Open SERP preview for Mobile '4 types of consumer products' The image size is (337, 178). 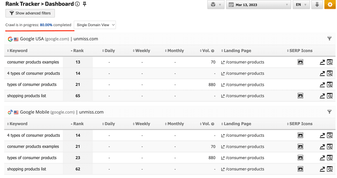[x=330, y=135]
